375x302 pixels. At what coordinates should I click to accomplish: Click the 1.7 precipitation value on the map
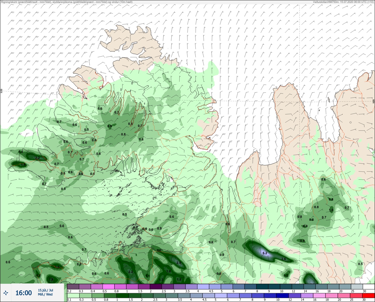pos(161,280)
